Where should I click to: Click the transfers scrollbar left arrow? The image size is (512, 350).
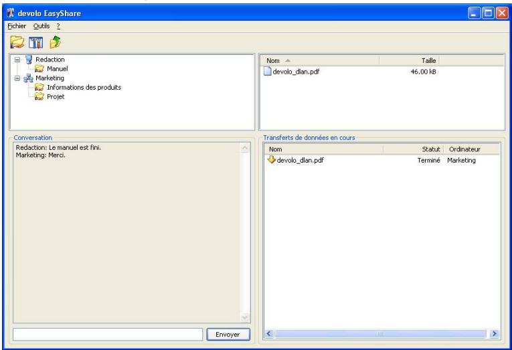269,334
